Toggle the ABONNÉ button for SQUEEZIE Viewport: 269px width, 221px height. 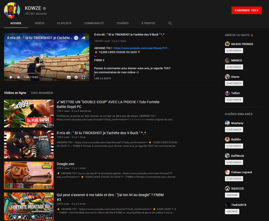point(232,195)
